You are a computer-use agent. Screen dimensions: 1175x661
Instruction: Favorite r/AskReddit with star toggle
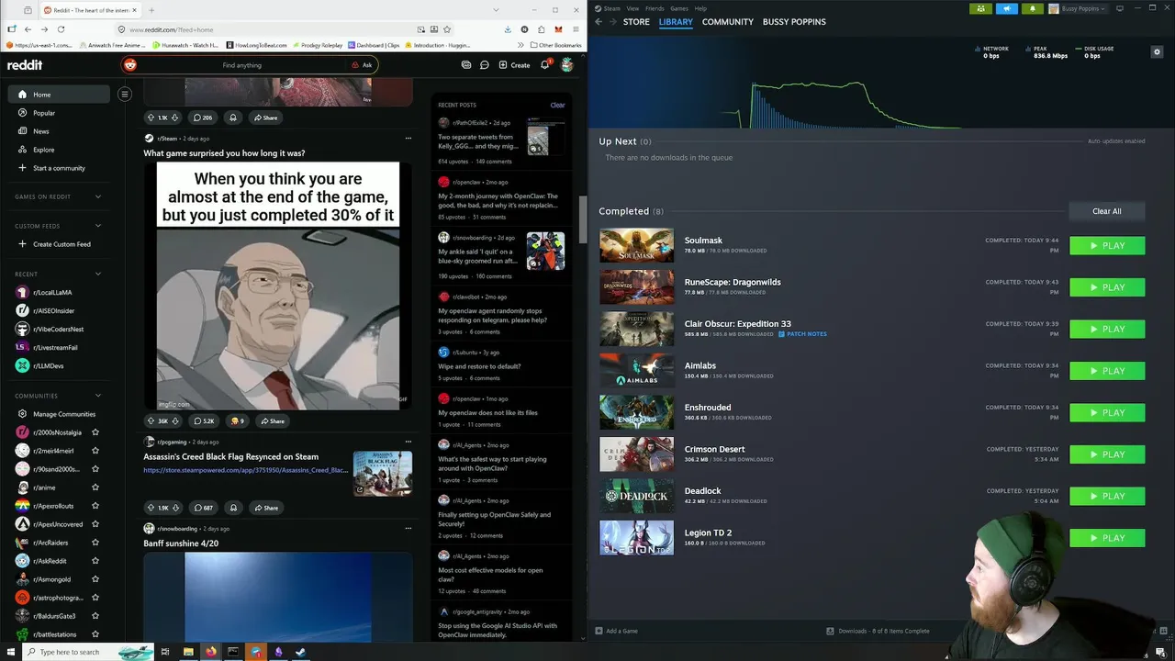click(95, 561)
